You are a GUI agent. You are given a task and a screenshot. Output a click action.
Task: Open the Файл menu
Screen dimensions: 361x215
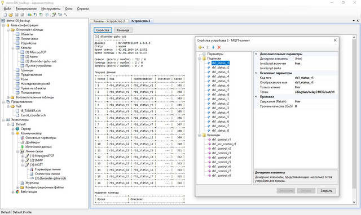click(7, 9)
